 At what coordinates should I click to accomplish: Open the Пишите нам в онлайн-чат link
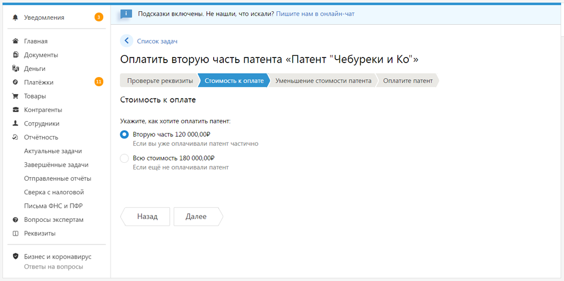pos(315,14)
